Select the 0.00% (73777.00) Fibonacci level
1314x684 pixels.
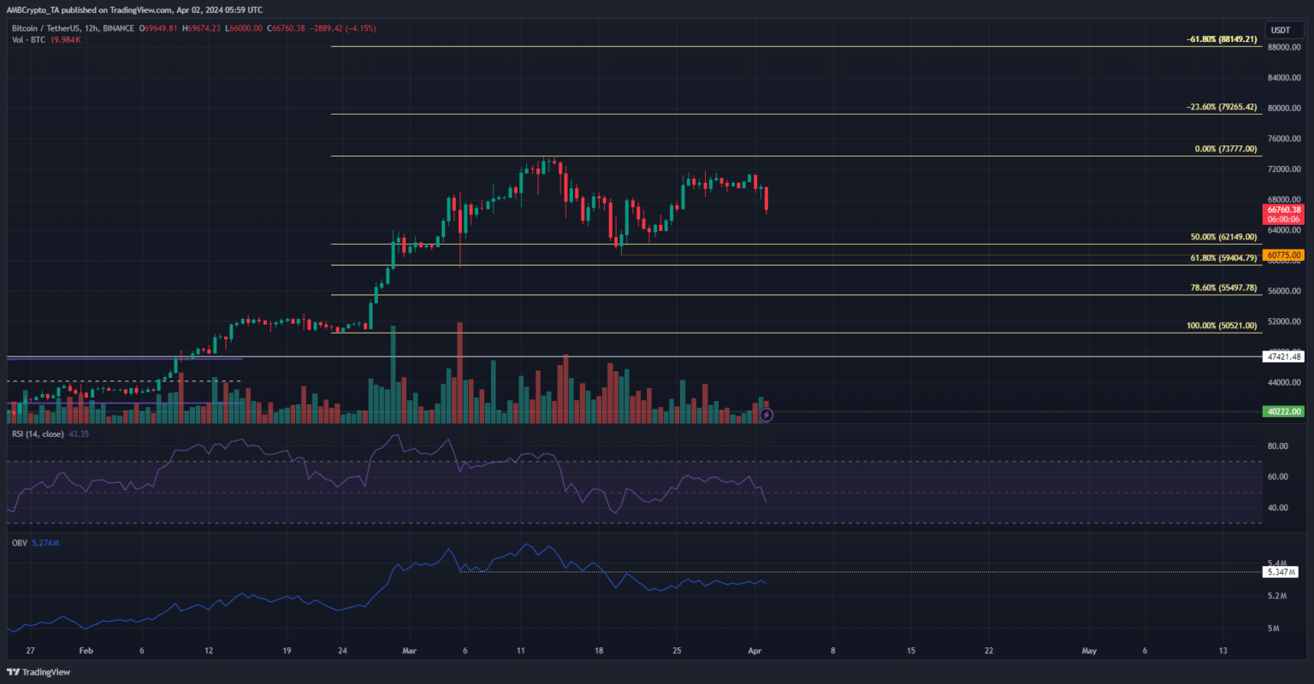tap(1225, 149)
